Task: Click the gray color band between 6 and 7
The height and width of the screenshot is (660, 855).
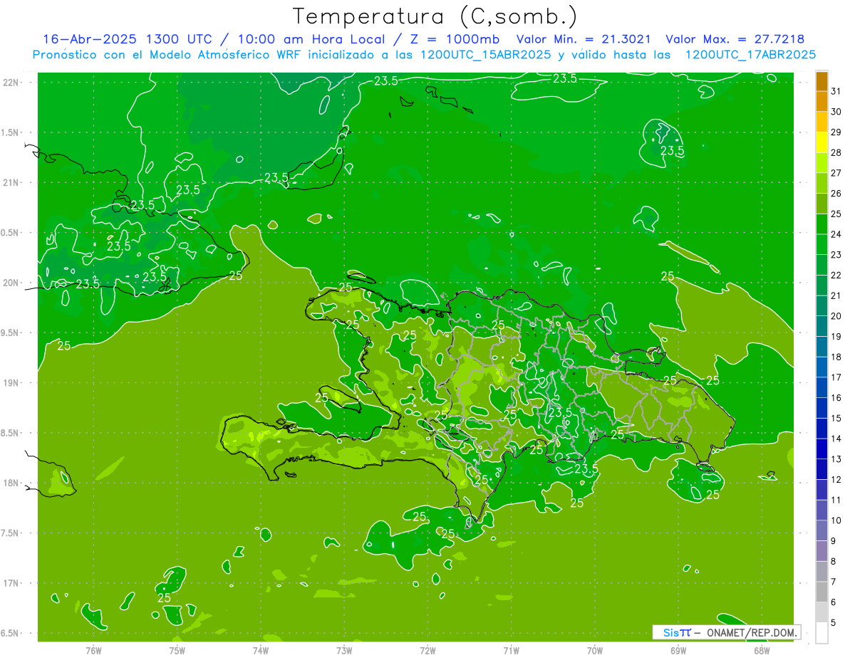Action: (822, 592)
